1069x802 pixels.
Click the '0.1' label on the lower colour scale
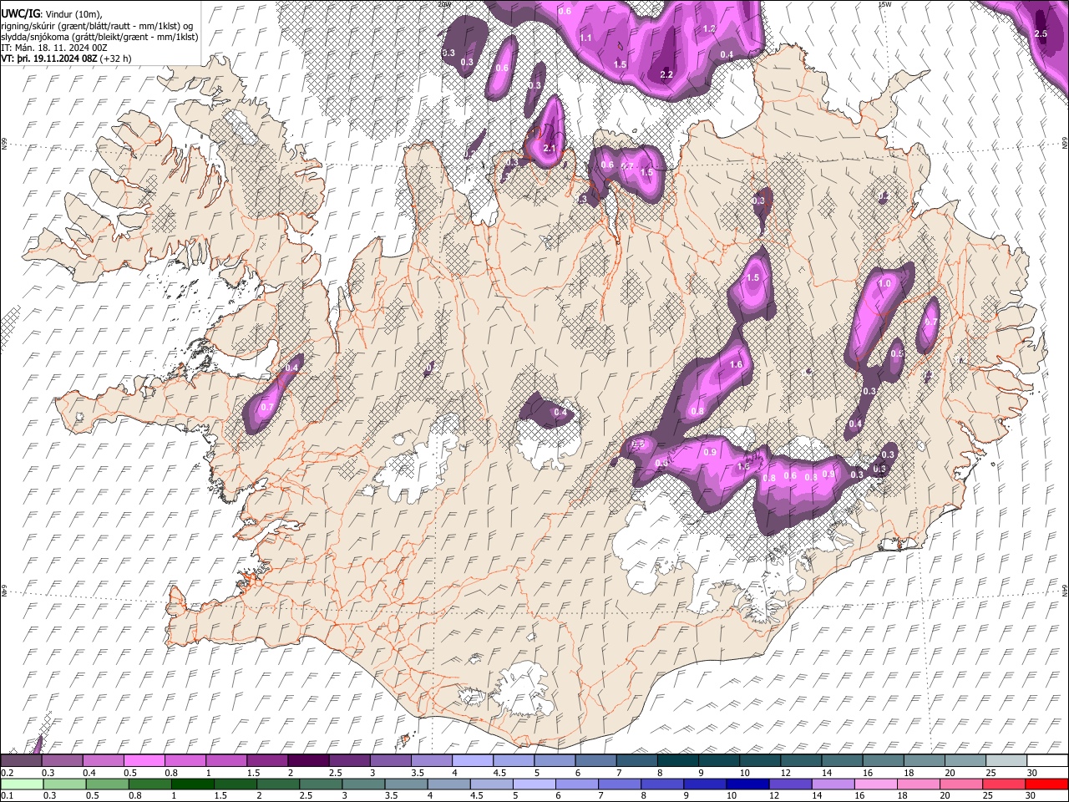click(x=7, y=795)
